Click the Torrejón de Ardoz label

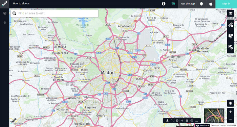pyautogui.click(x=173, y=58)
